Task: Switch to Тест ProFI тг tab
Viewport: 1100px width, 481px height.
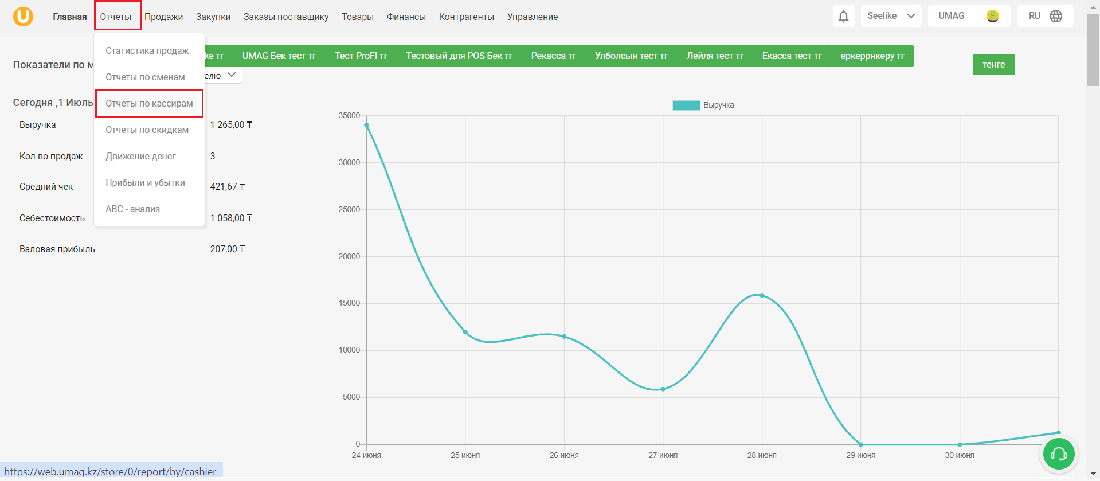Action: pos(361,56)
